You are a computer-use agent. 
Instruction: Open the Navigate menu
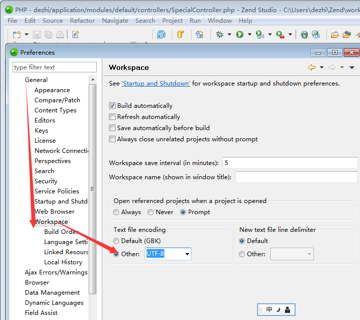coord(115,21)
